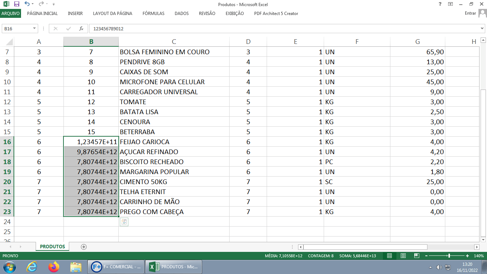The width and height of the screenshot is (487, 274).
Task: Open the DADOS tab
Action: [x=181, y=14]
